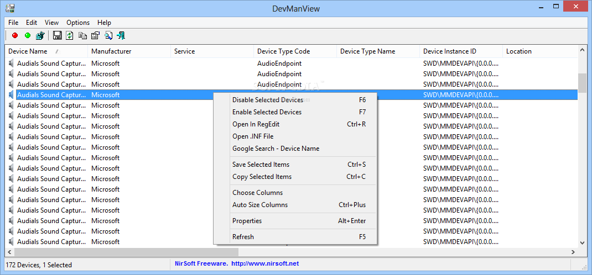Sort by the Service column header
Viewport: 592px width, 275px height.
pos(212,51)
